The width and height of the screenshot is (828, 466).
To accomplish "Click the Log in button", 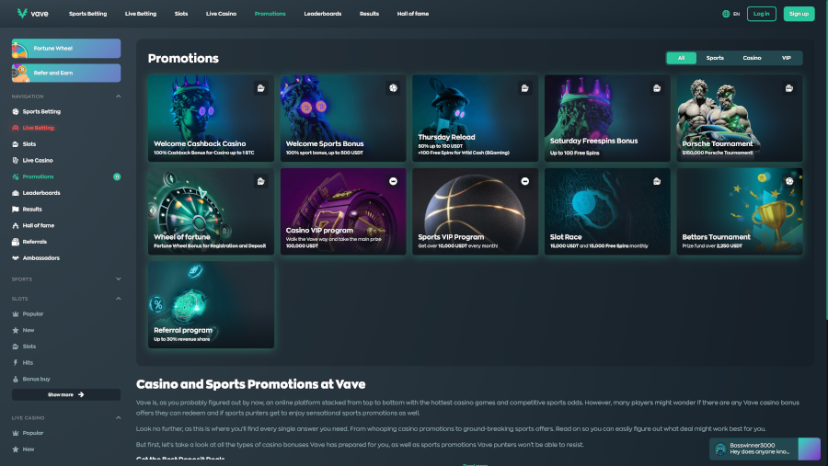I will point(762,14).
